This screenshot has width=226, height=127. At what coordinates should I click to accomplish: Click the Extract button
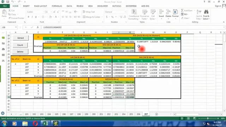coord(20,38)
